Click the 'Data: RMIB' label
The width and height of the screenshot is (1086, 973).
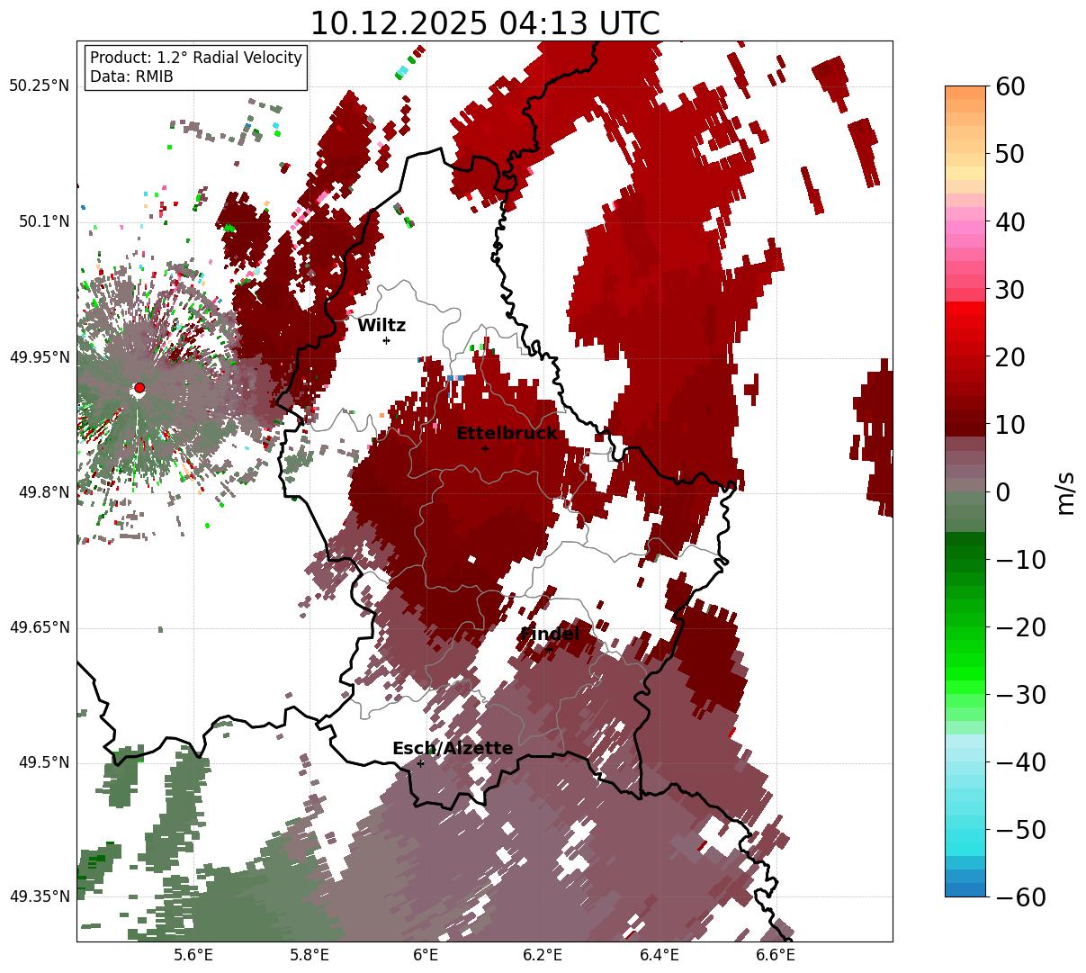click(131, 77)
